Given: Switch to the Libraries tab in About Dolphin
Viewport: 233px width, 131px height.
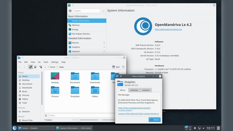Looking at the screenshot, I should (134, 90).
